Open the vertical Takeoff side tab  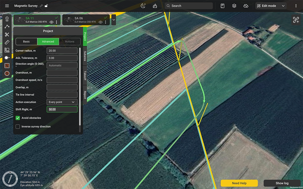[85, 75]
